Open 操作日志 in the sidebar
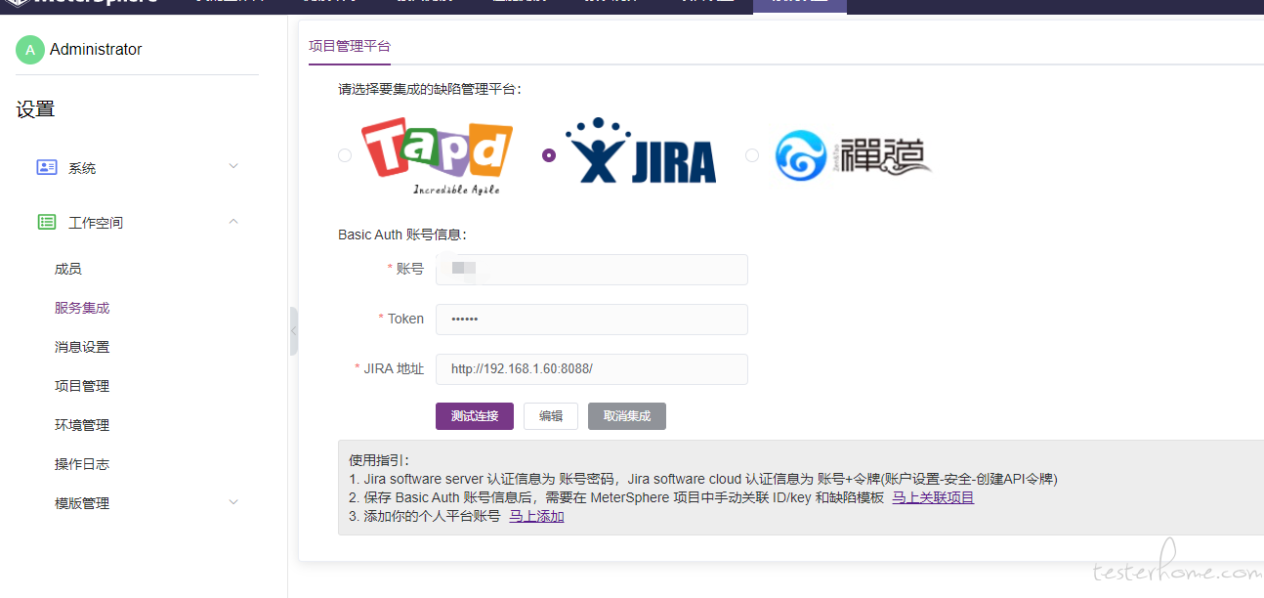Viewport: 1264px width, 598px height. 82,464
